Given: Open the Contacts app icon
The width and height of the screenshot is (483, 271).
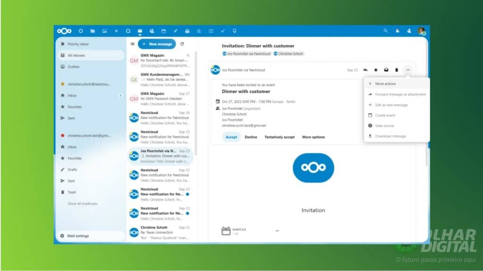Looking at the screenshot, I should pos(151,31).
